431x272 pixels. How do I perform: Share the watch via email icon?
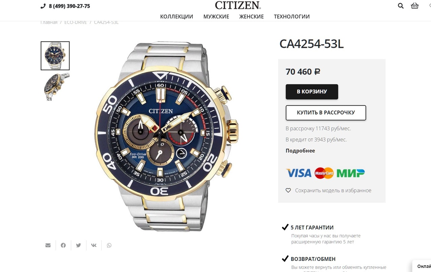(x=48, y=245)
